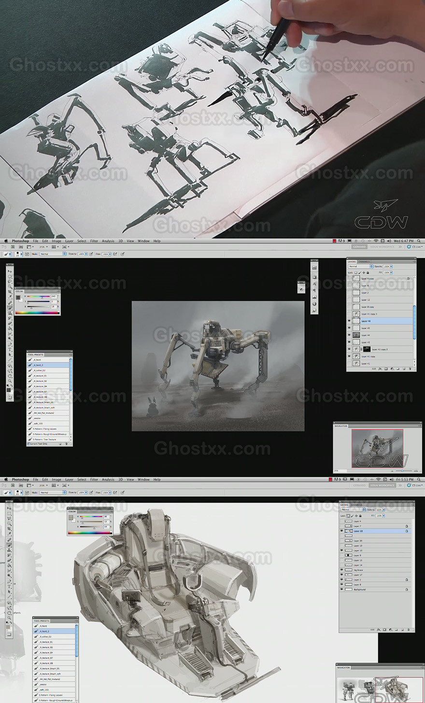Expand more workspaces chevron in cockpit window
This screenshot has width=425, height=703.
click(400, 485)
